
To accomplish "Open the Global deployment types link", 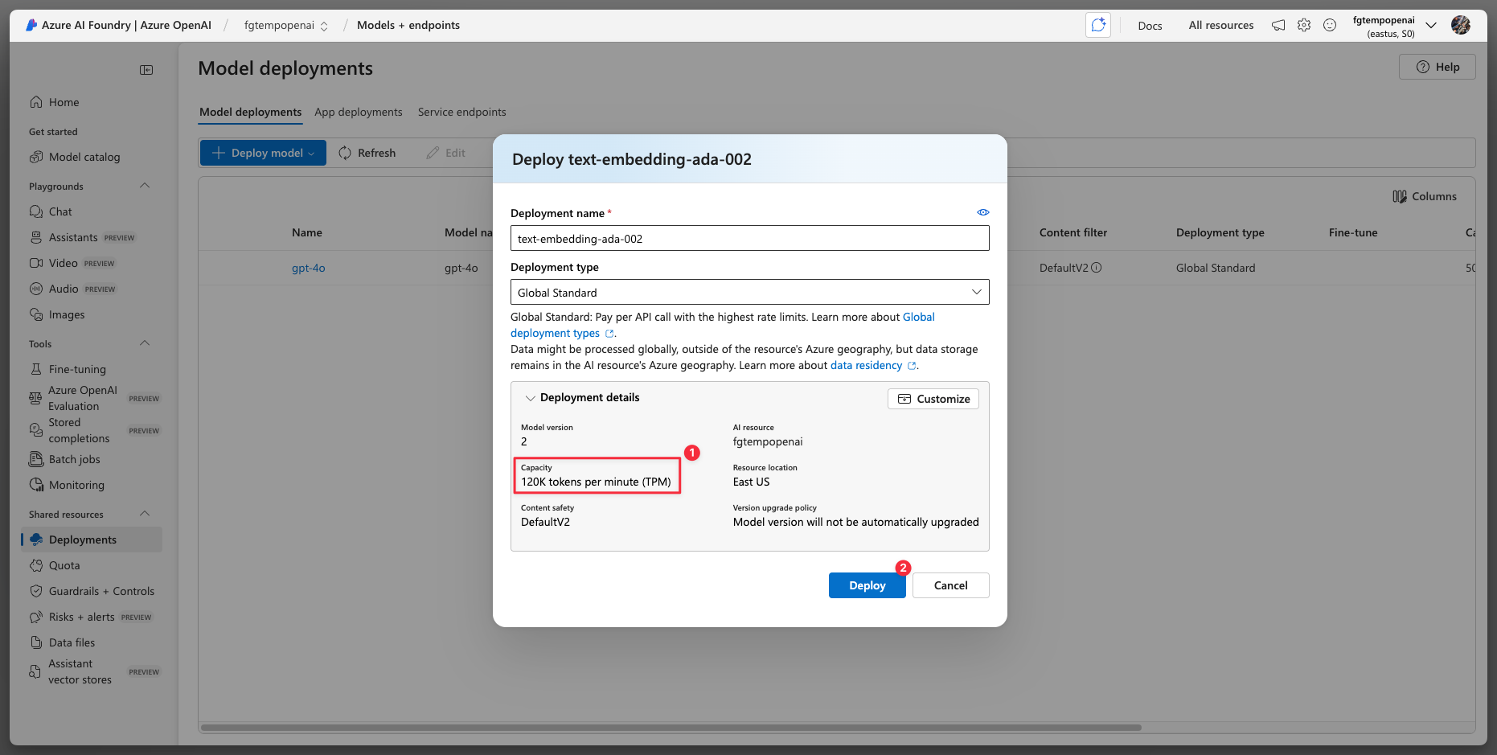I will coord(919,317).
